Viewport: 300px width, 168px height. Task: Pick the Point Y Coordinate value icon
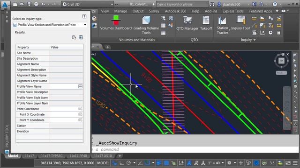[x=80, y=120]
